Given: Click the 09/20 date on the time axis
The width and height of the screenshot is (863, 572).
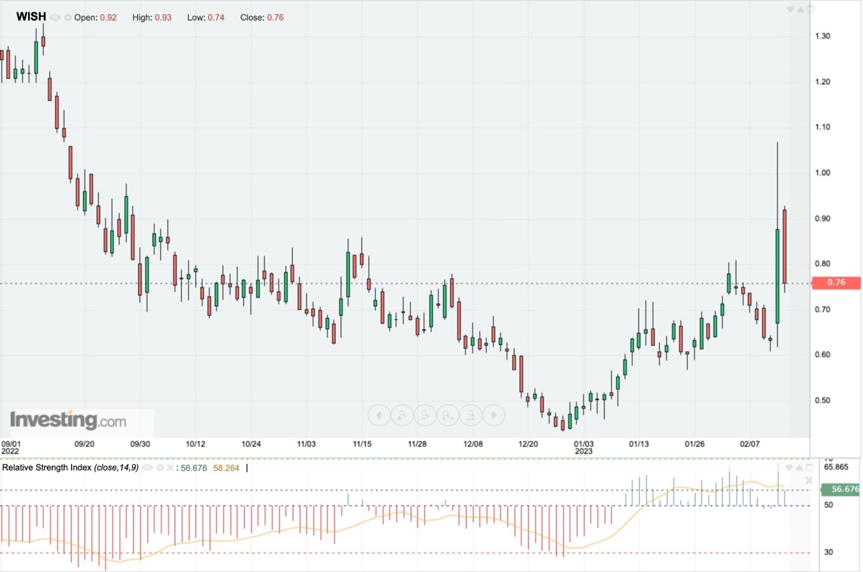Looking at the screenshot, I should pyautogui.click(x=84, y=444).
